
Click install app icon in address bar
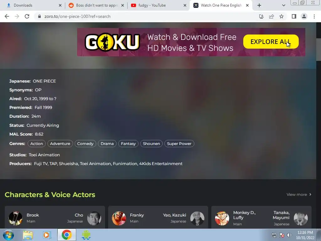coord(261,16)
